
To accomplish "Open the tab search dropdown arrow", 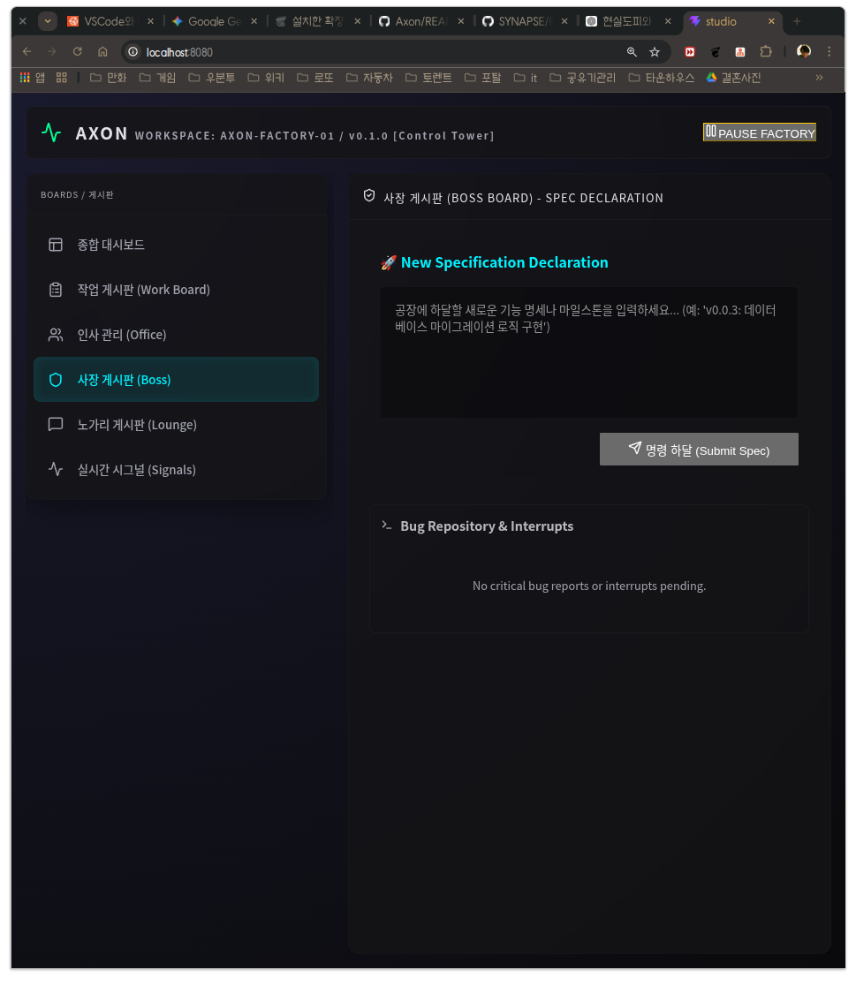I will point(48,21).
